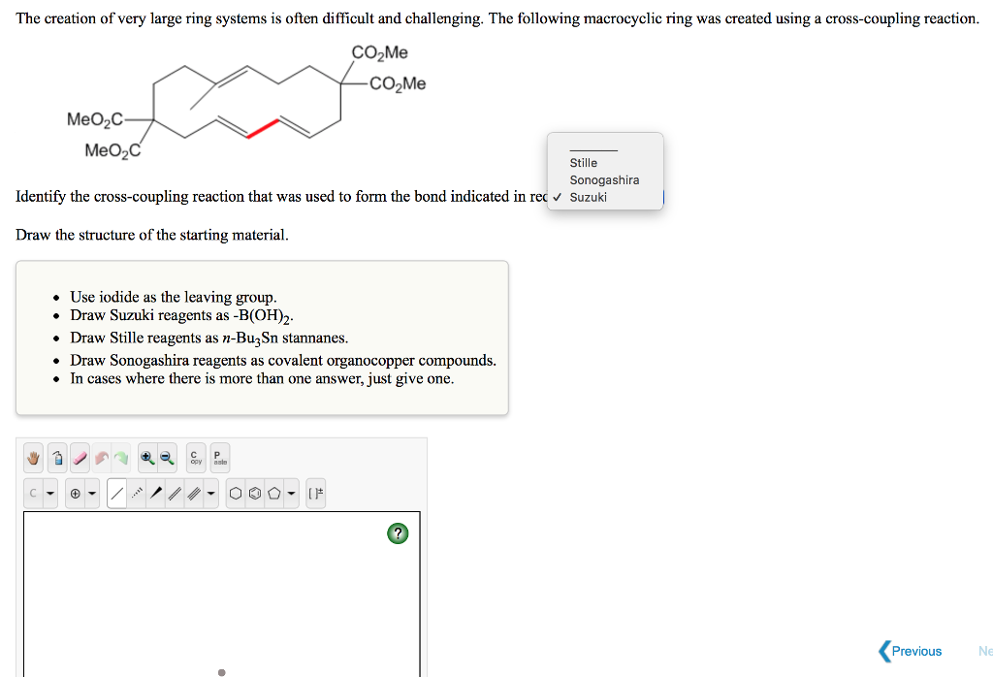The width and height of the screenshot is (993, 677).
Task: Open the ring template dropdown
Action: pos(291,493)
